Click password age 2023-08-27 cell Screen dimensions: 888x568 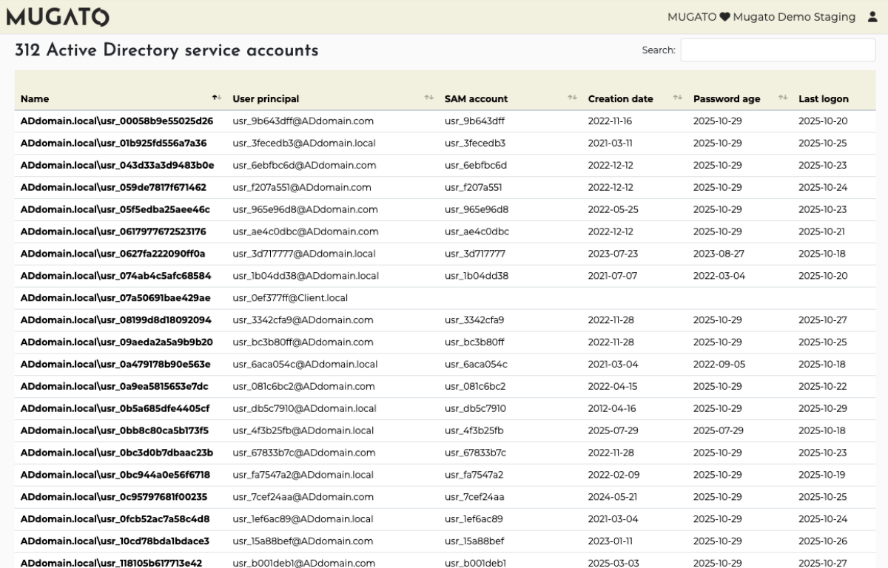point(719,254)
